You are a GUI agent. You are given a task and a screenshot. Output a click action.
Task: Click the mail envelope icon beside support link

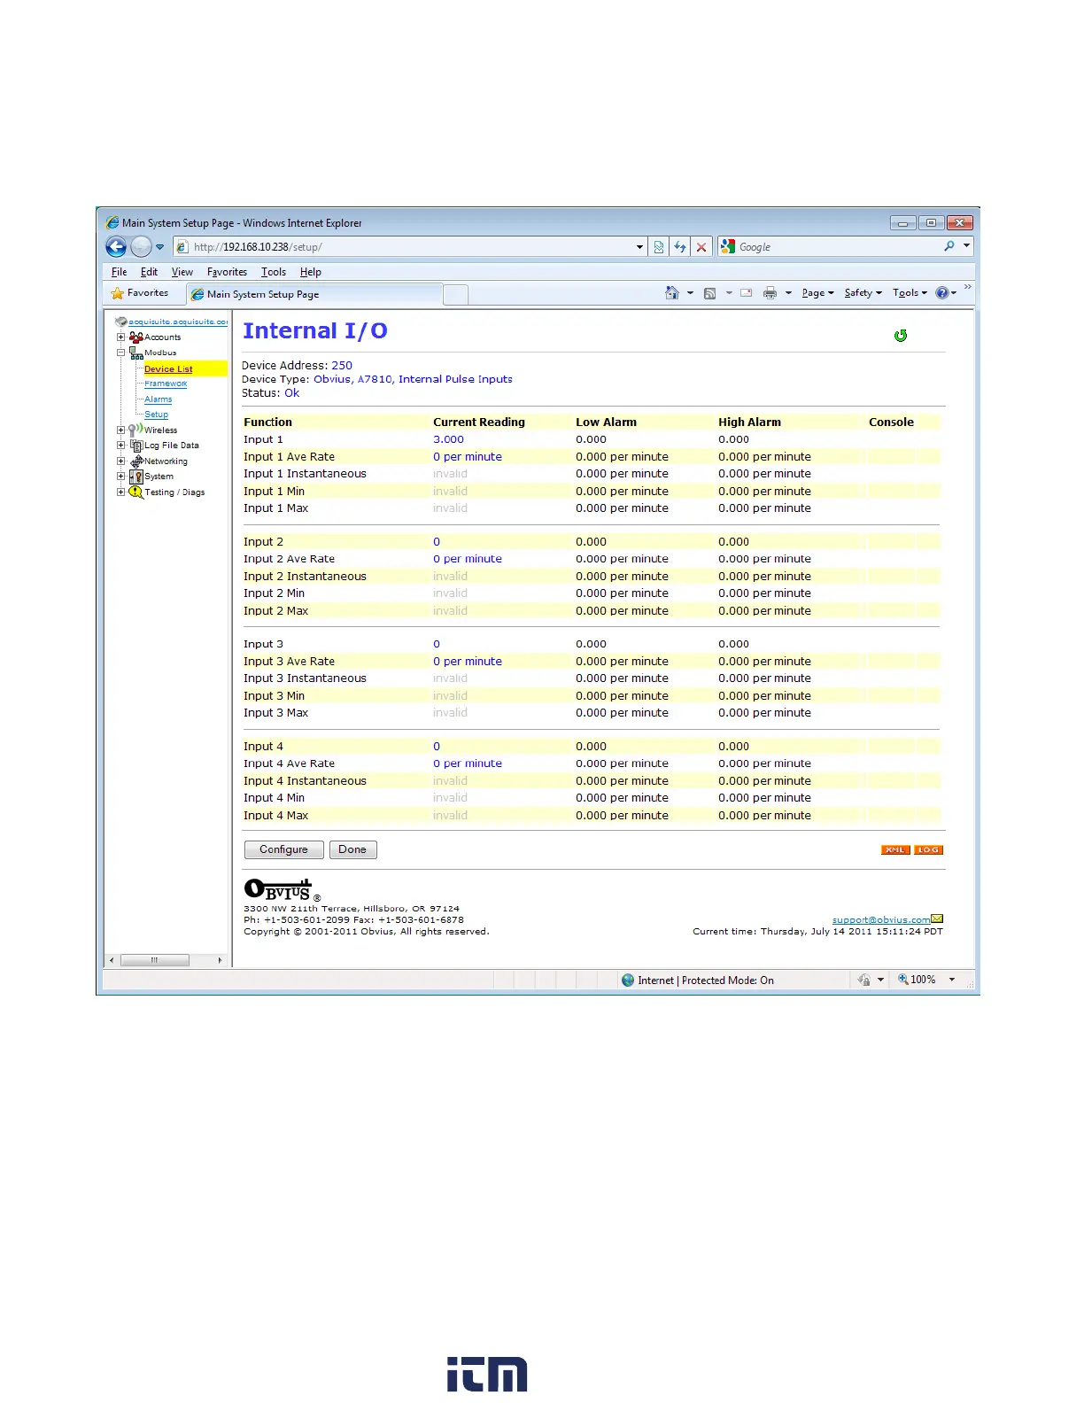coord(937,919)
